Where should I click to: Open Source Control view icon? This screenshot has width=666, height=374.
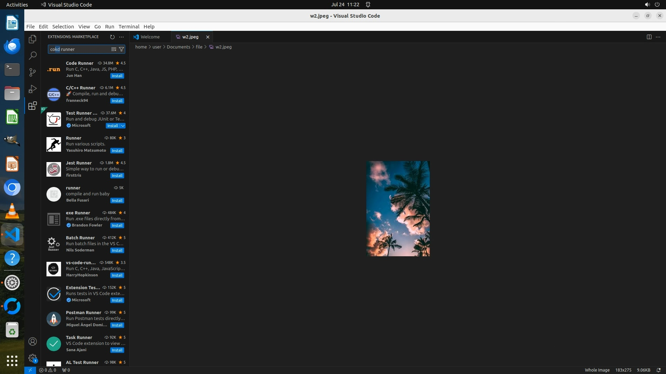coord(33,72)
